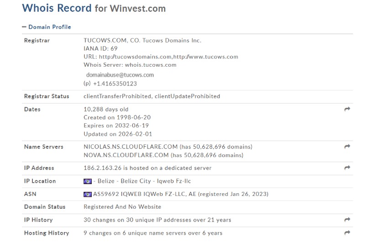Open the arrow icon next to IP Address
The height and width of the screenshot is (243, 365).
[347, 168]
